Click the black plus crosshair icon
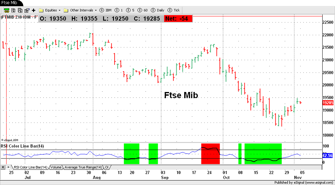This screenshot has width=335, height=185. point(33,10)
